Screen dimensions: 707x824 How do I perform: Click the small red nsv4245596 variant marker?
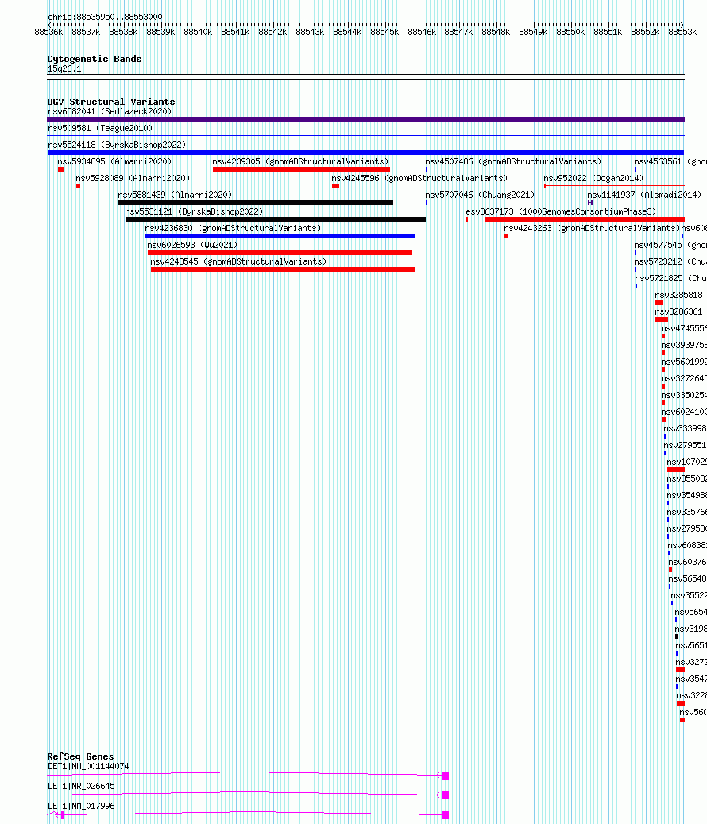click(x=336, y=186)
